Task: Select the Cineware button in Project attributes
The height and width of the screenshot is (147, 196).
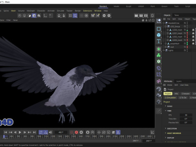Action: tap(185, 94)
